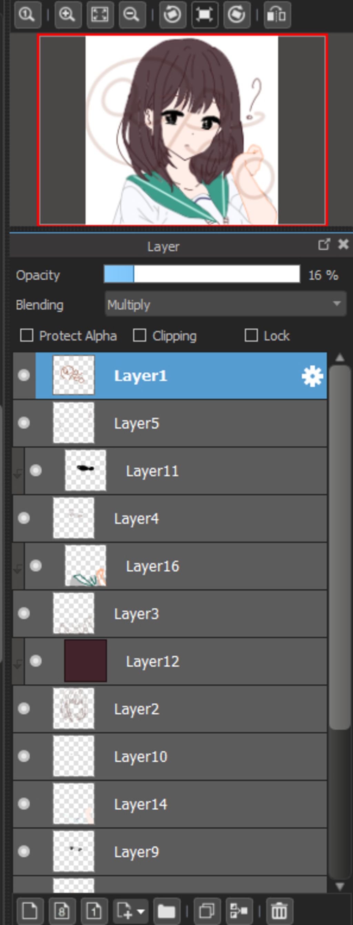The image size is (353, 925).
Task: Check the Lock checkbox
Action: 251,336
